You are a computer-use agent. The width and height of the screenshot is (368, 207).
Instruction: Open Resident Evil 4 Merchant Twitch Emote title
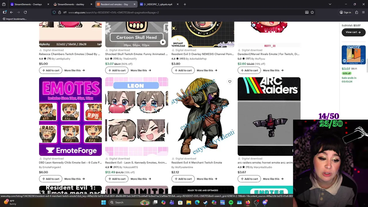(197, 163)
